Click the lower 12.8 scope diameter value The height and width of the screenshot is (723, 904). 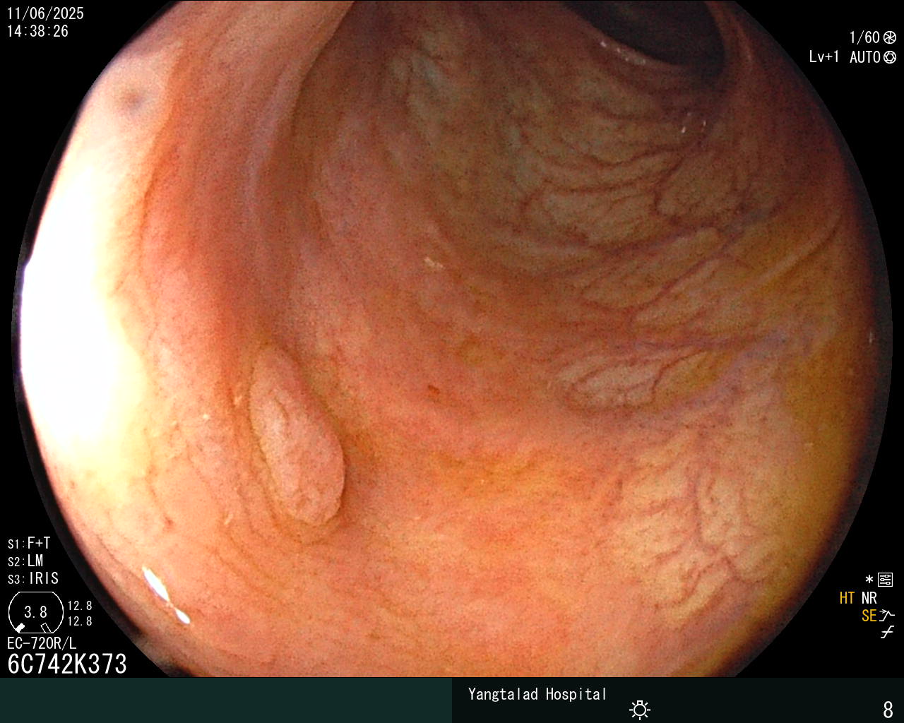click(80, 621)
